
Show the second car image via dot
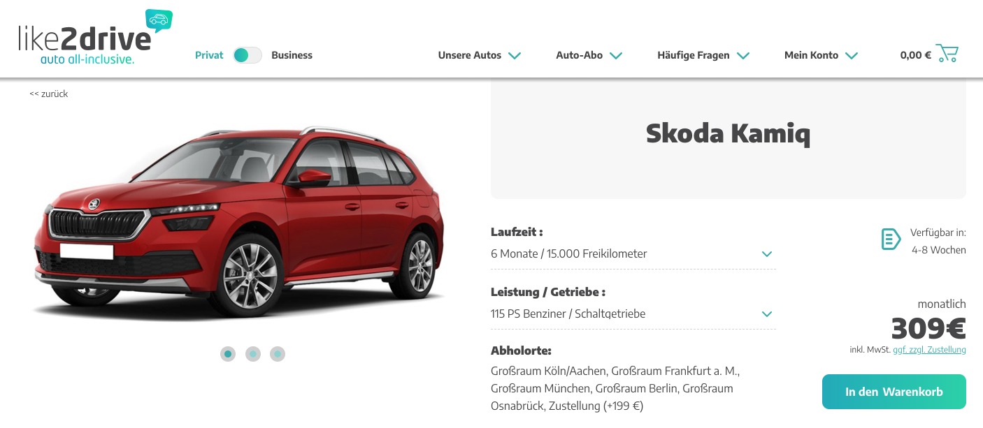pos(253,354)
